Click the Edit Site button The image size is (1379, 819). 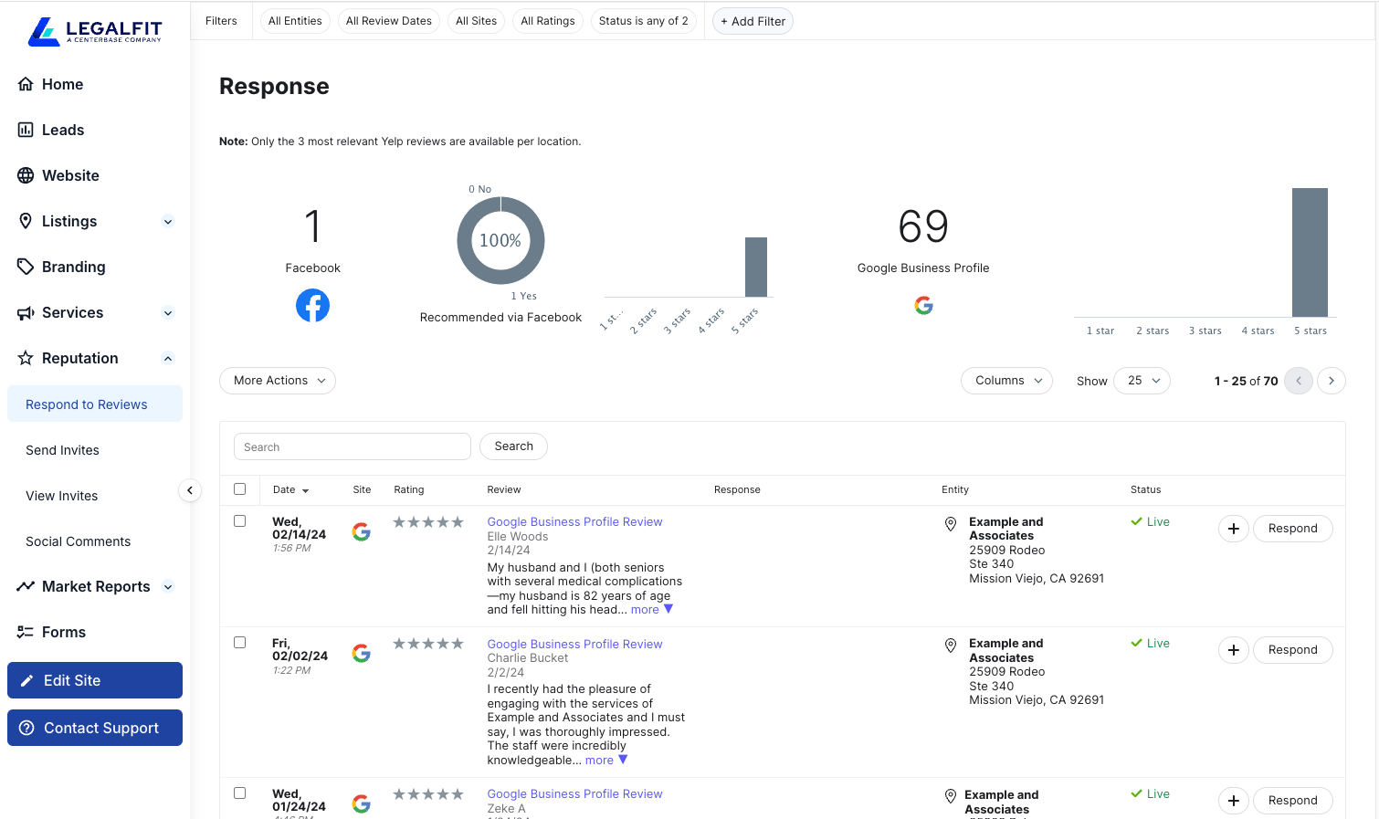pyautogui.click(x=95, y=680)
